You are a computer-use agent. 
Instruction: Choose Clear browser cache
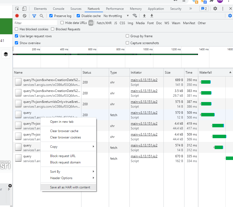pyautogui.click(x=68, y=131)
